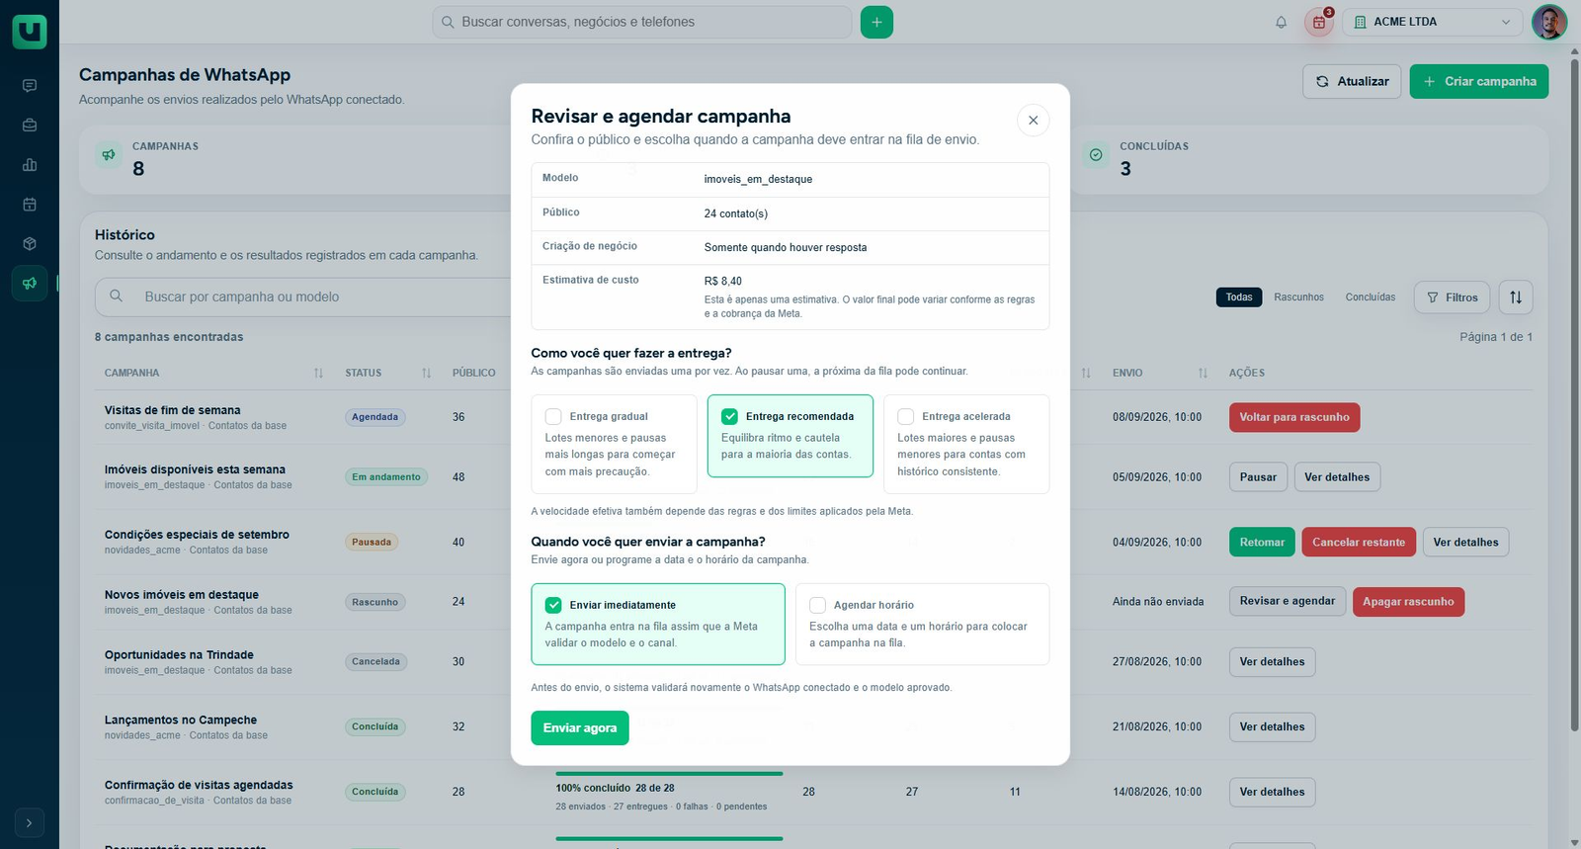Open the megaphone campaigns sidebar icon
This screenshot has height=849, width=1581.
click(x=30, y=284)
